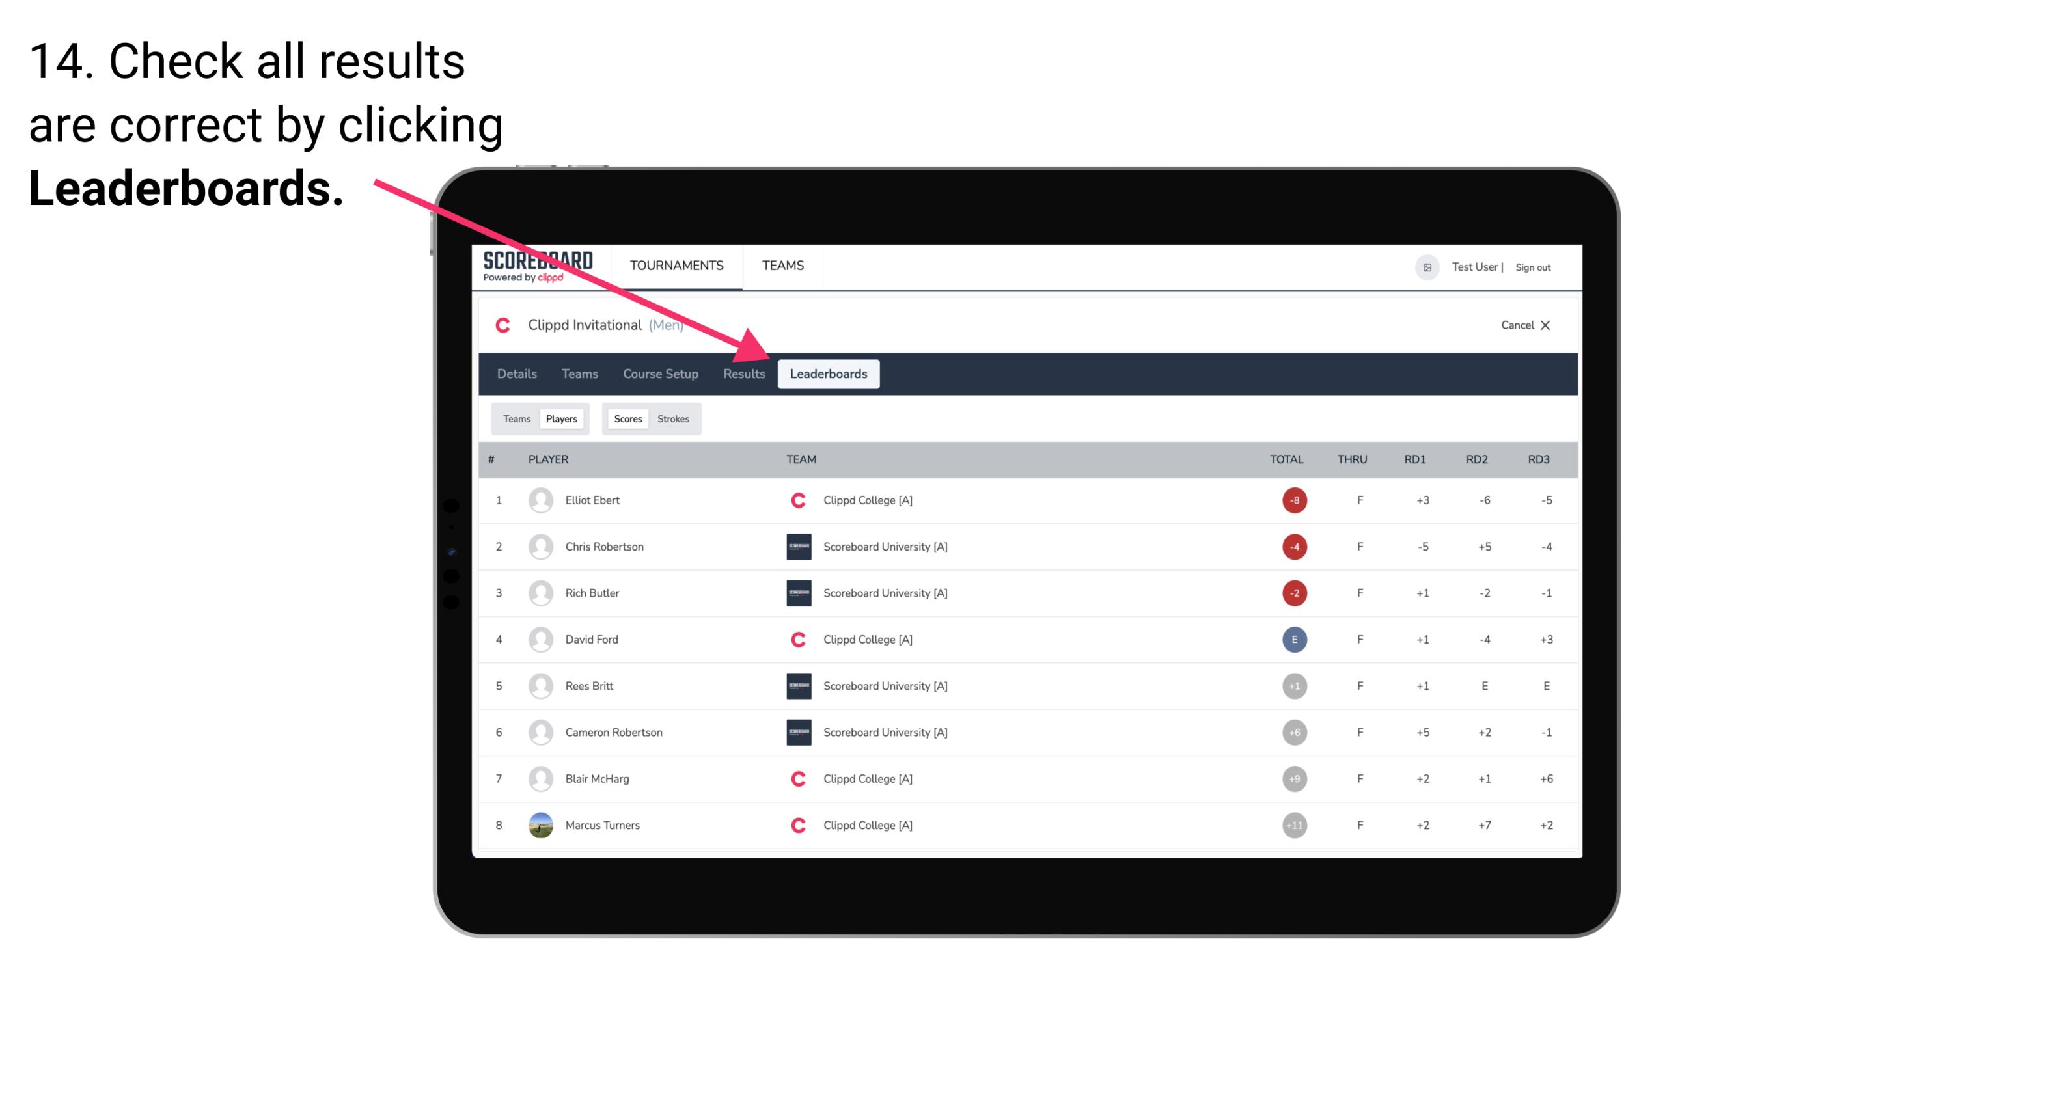Toggle the Scores view button
2051x1103 pixels.
coord(626,418)
